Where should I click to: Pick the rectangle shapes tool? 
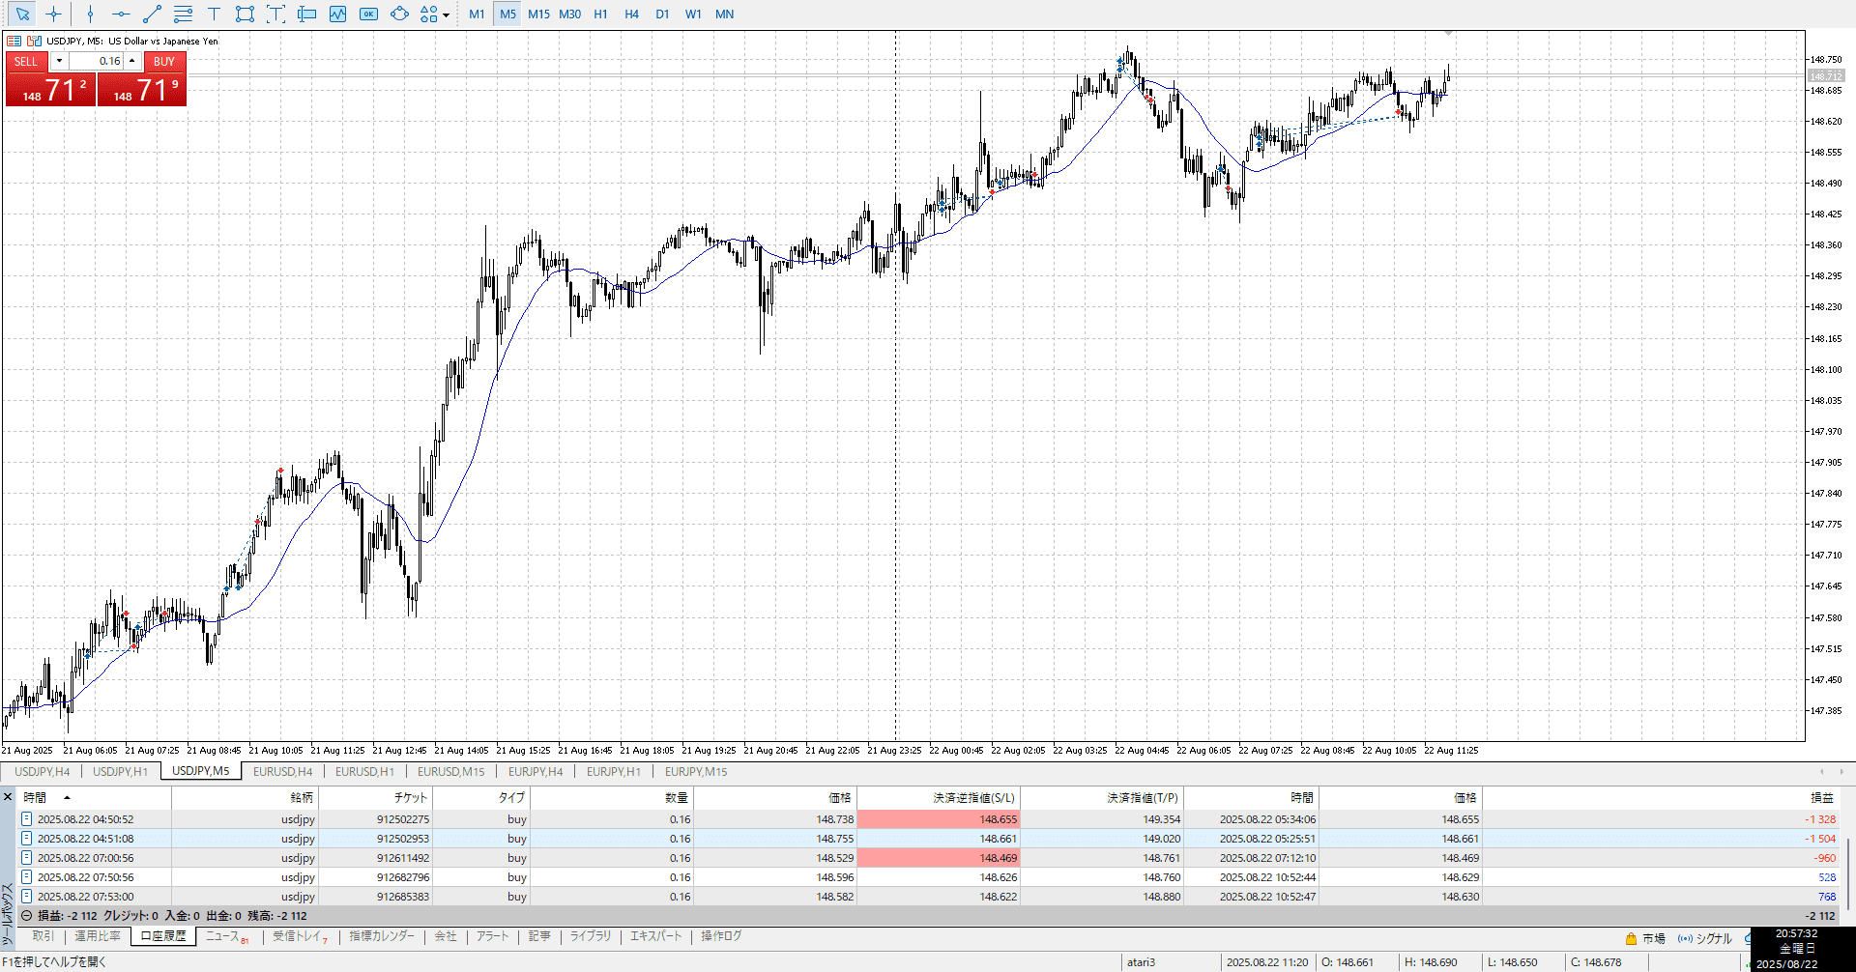point(245,14)
